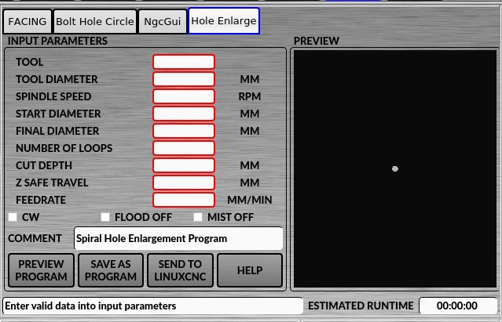Click the START DIAMETER input box
Screen dimensions: 502x322
pyautogui.click(x=184, y=114)
